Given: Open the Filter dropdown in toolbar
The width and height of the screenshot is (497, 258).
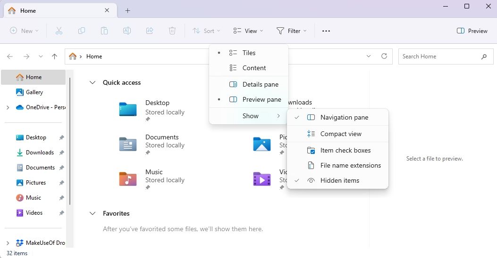Looking at the screenshot, I should [x=292, y=31].
